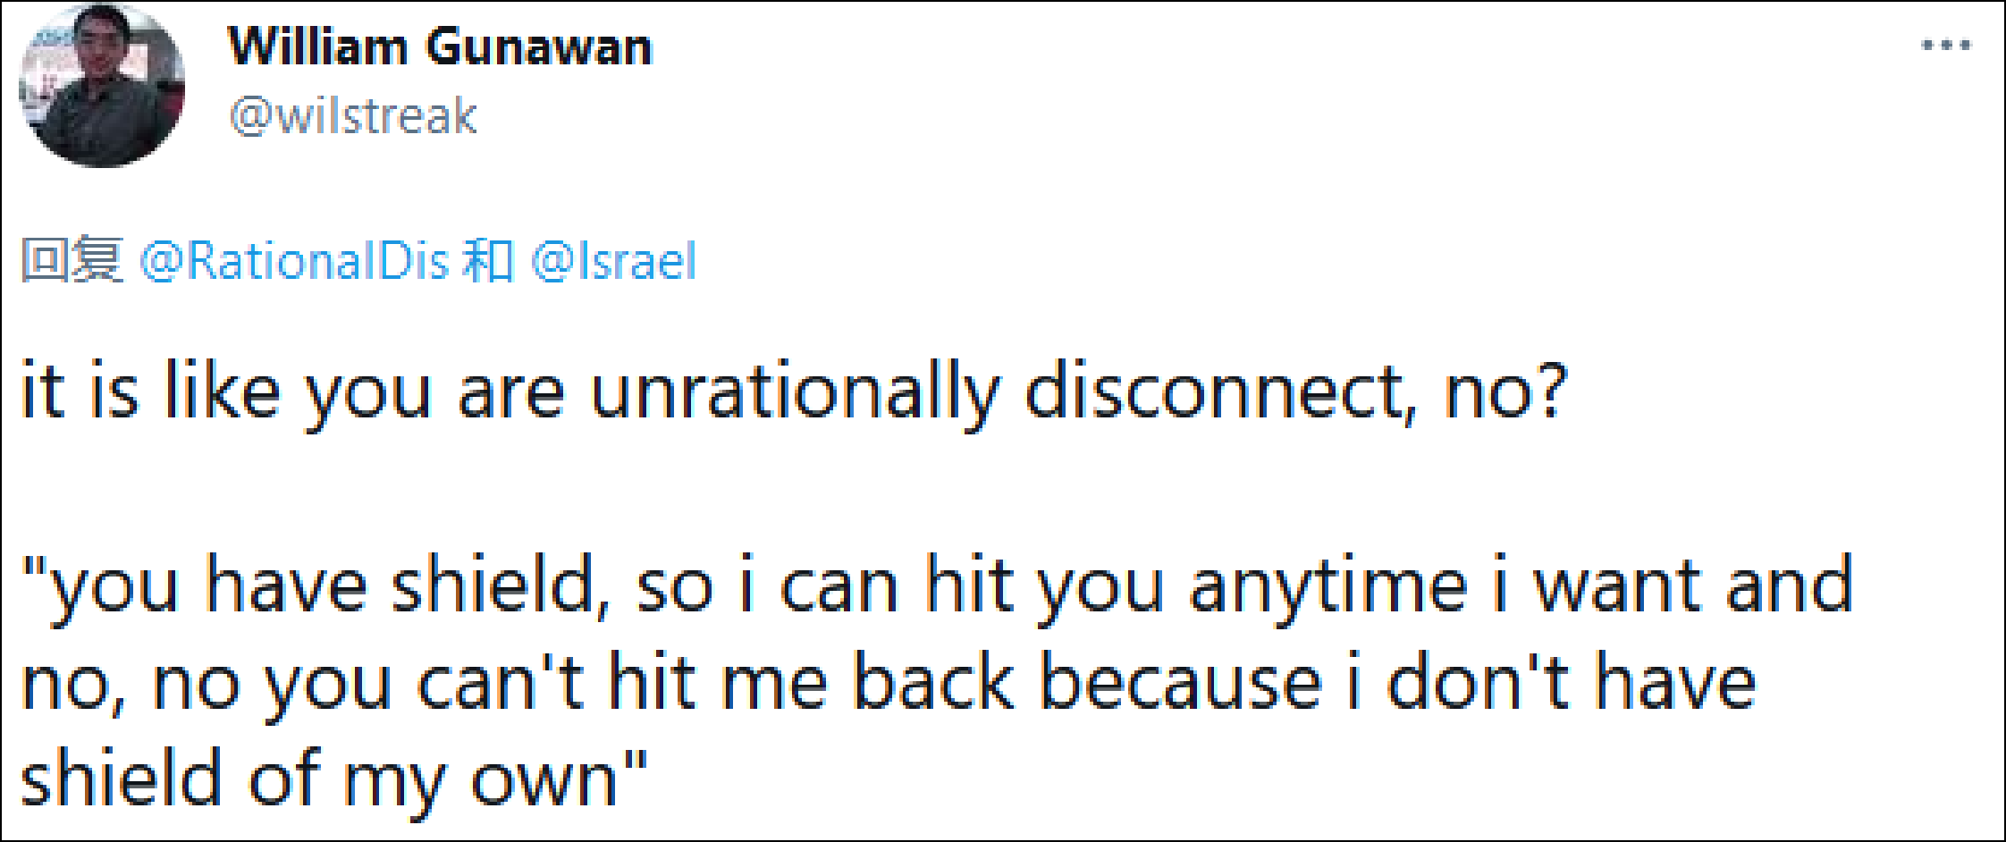This screenshot has height=842, width=2006.
Task: Click the phrase "hit me back"
Action: [x=811, y=684]
